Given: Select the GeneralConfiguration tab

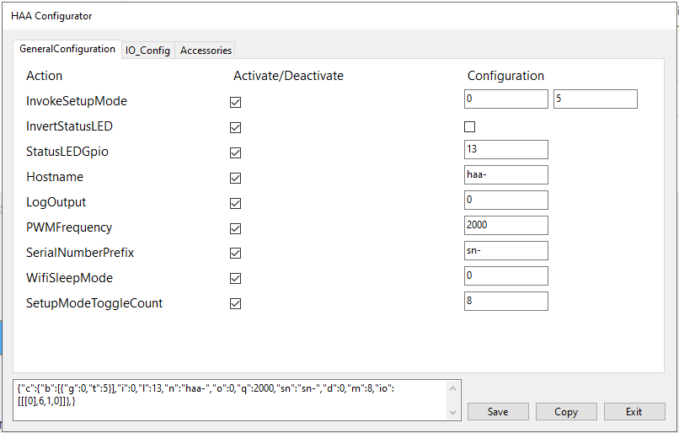Looking at the screenshot, I should click(67, 49).
